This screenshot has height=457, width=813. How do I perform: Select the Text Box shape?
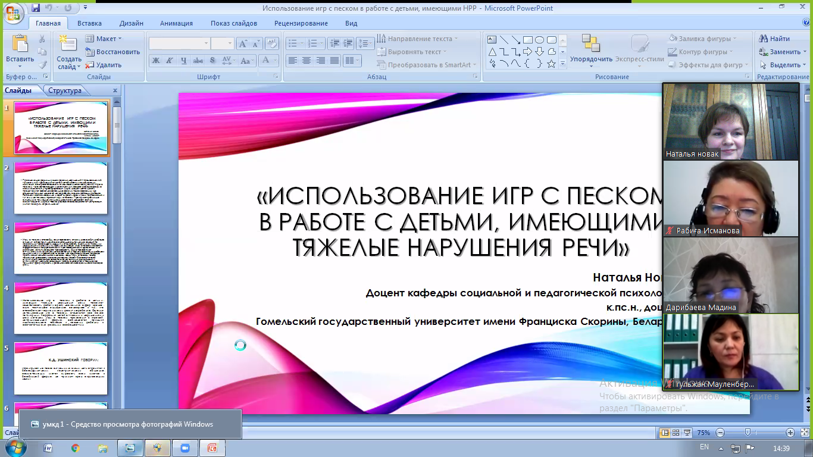point(492,40)
